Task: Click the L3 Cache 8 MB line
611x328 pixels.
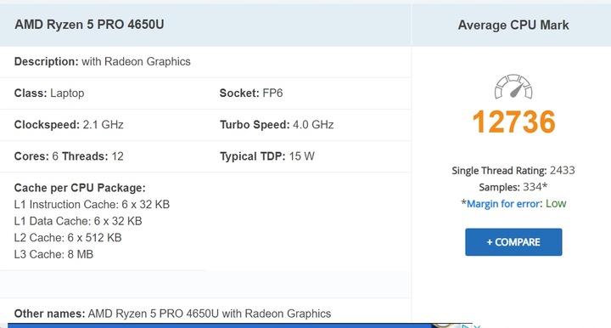Action: point(53,254)
